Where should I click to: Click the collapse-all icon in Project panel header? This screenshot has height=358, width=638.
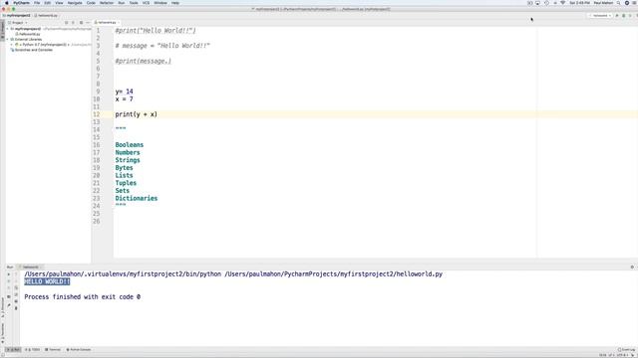[x=73, y=23]
